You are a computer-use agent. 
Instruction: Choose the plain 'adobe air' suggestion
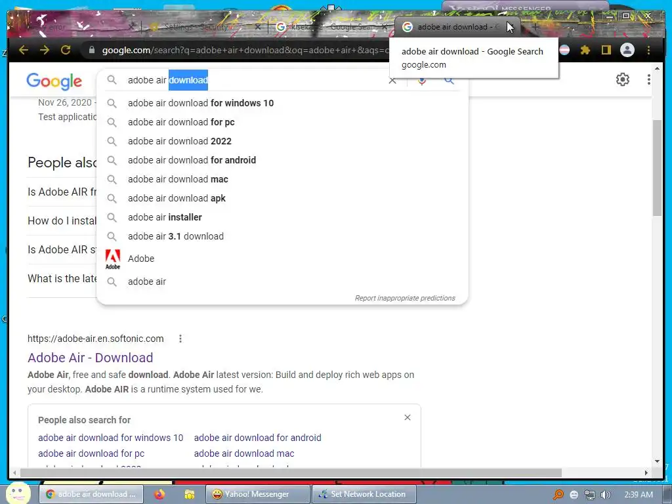coord(282,282)
